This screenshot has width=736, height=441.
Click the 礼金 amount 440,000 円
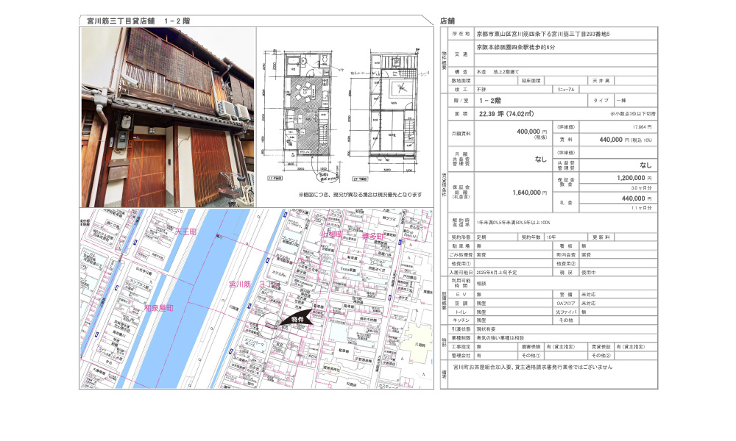tap(637, 198)
